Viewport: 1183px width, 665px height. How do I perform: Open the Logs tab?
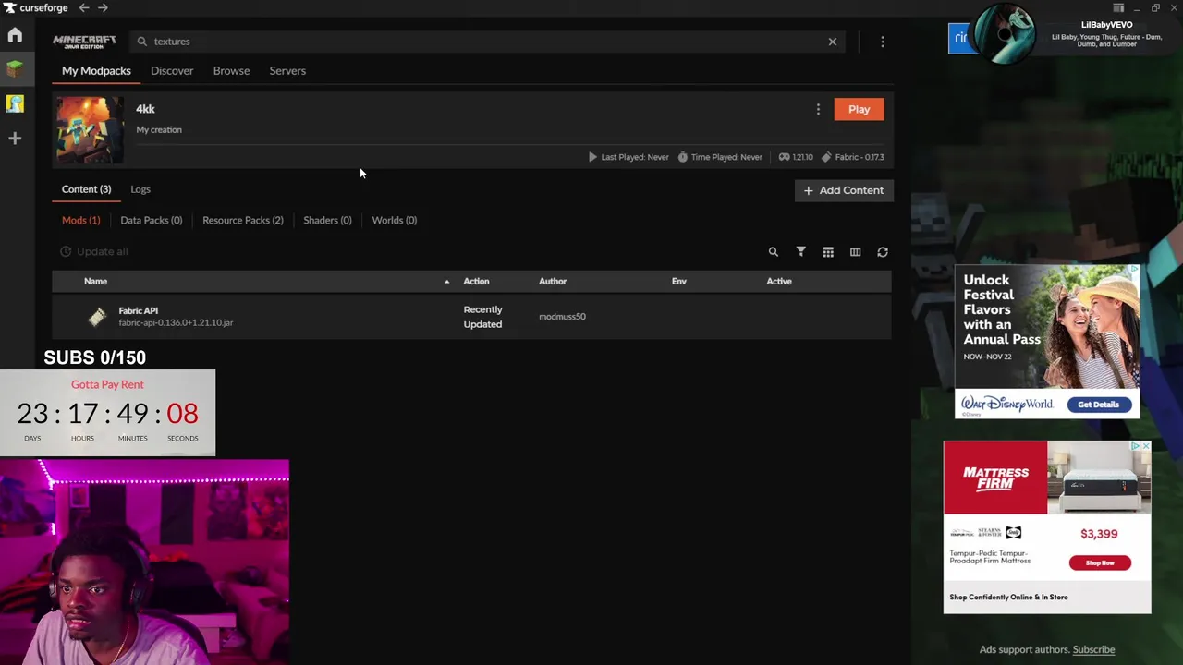click(x=140, y=189)
